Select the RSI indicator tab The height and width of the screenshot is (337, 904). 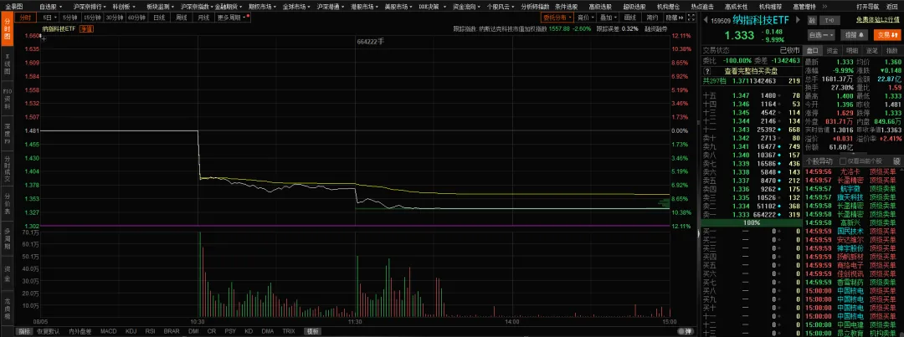point(150,331)
